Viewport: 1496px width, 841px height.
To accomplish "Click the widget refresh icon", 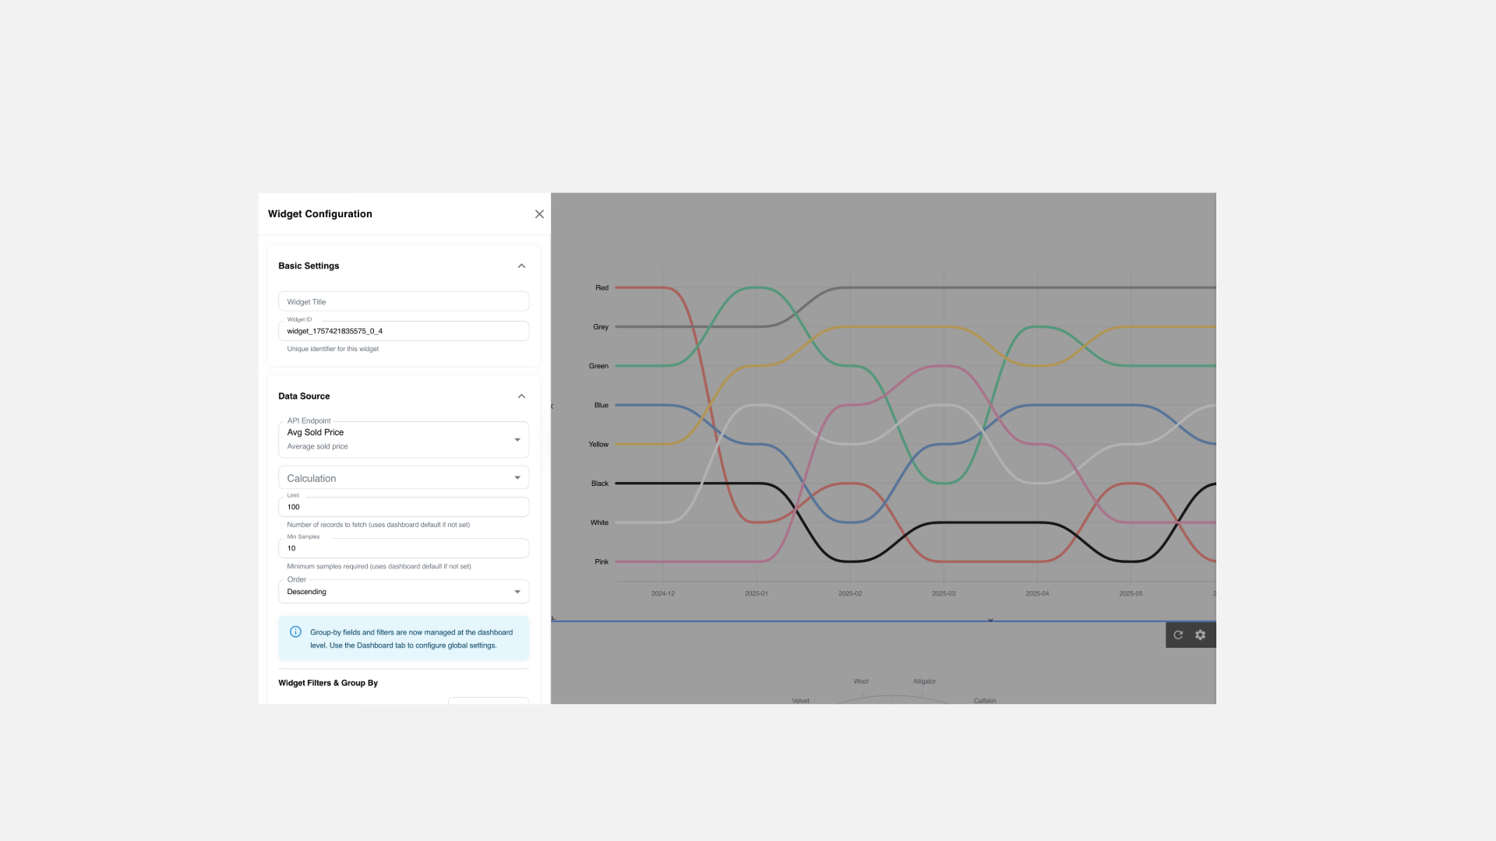I will [1178, 635].
